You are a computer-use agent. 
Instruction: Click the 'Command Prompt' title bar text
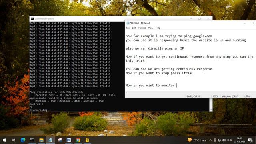coord(44,19)
